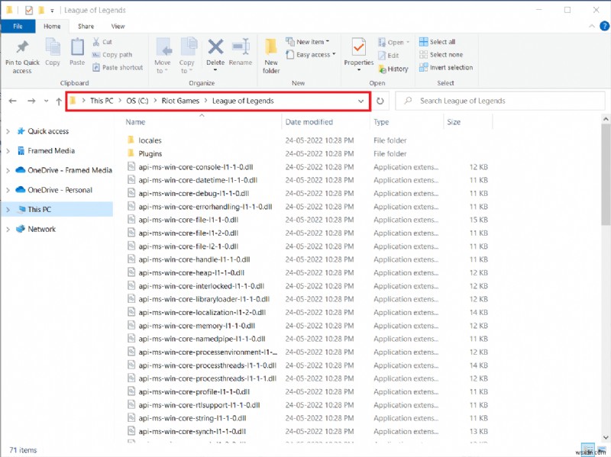Viewport: 611px width, 457px height.
Task: Open the Copy to ribbon button
Action: point(187,55)
